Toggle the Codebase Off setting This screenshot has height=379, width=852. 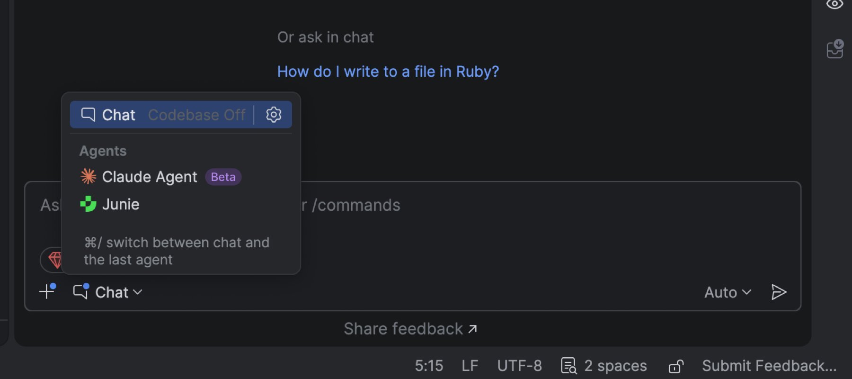click(x=196, y=115)
